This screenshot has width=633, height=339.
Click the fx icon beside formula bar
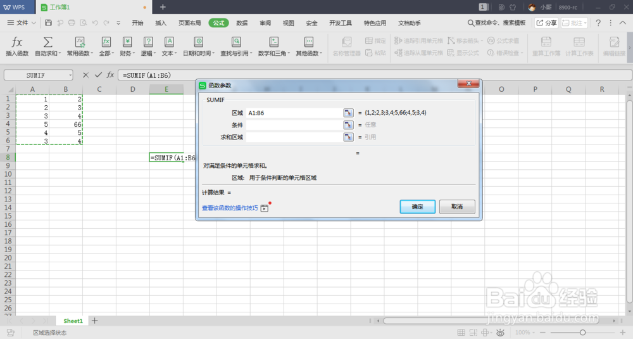point(110,75)
